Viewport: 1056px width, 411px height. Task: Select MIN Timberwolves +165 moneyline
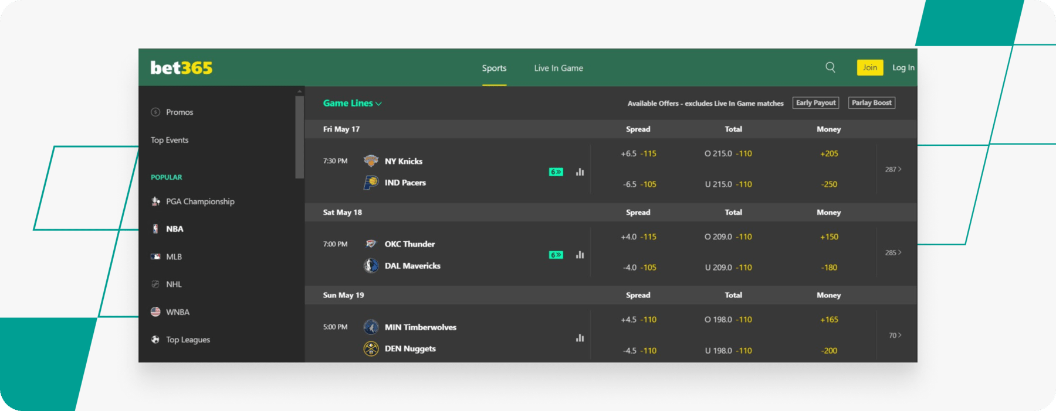pos(829,320)
